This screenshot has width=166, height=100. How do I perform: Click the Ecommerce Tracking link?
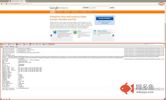(x=63, y=31)
